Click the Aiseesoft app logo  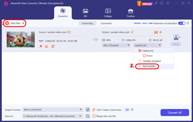[x=6, y=4]
